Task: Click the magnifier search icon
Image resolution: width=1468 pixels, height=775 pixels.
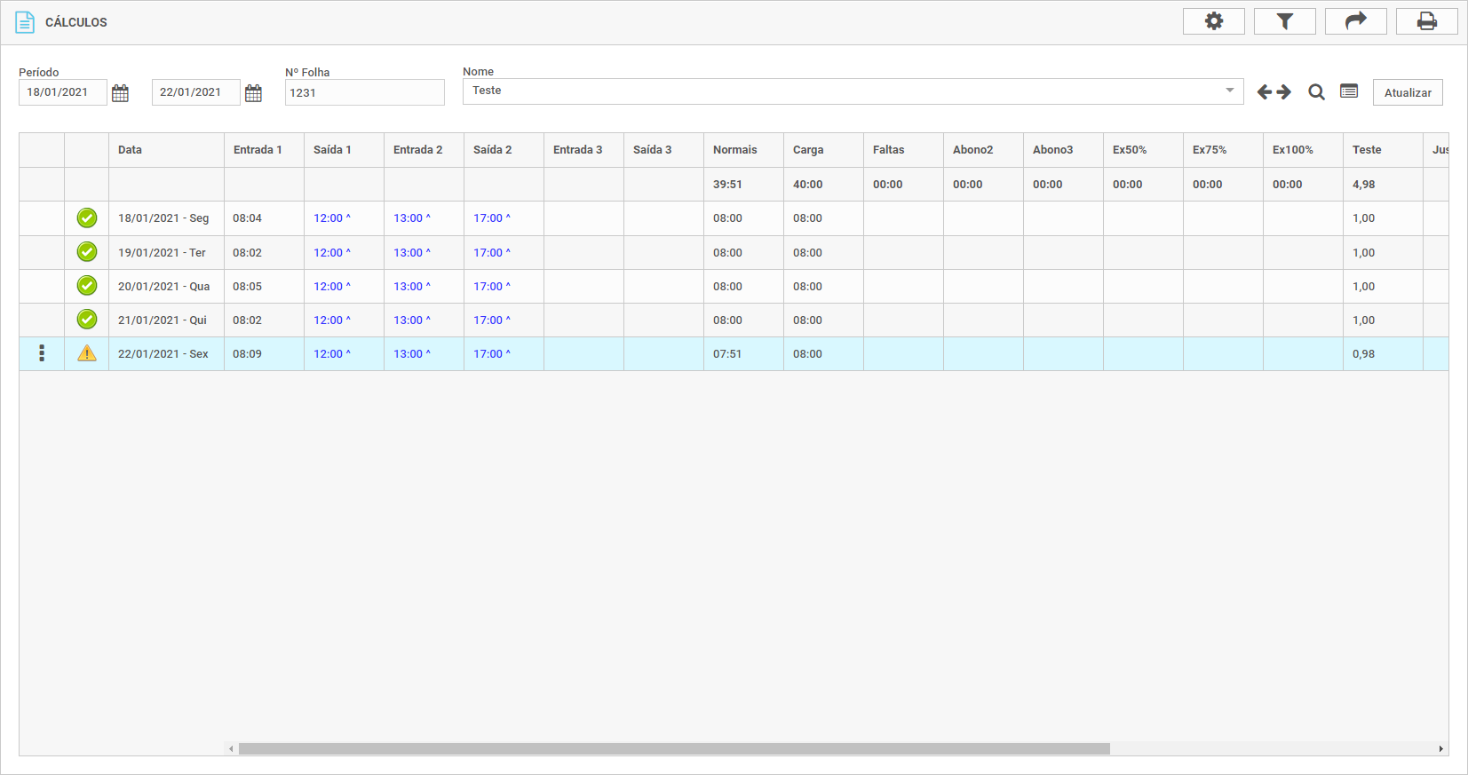Action: tap(1316, 92)
